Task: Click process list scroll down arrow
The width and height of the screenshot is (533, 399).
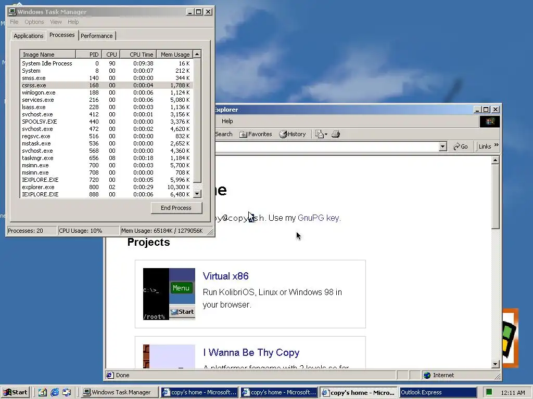Action: click(197, 194)
